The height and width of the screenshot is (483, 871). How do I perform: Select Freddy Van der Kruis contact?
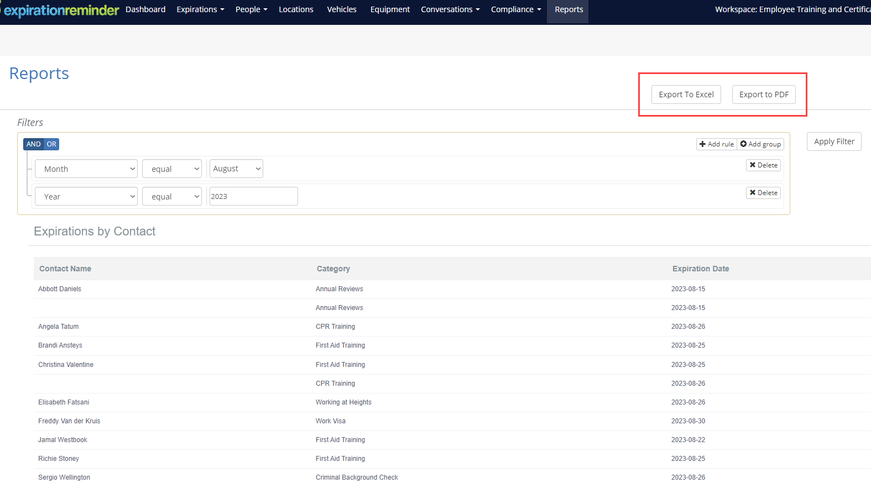(x=69, y=421)
